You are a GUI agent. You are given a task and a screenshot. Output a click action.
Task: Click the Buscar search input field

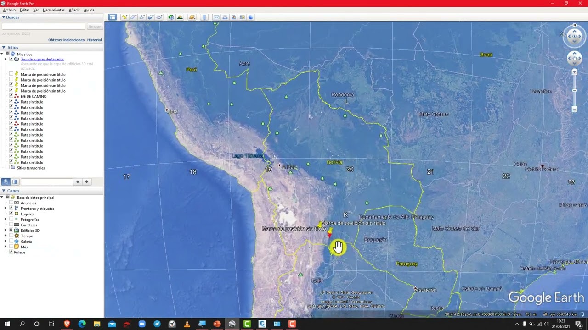click(x=44, y=27)
